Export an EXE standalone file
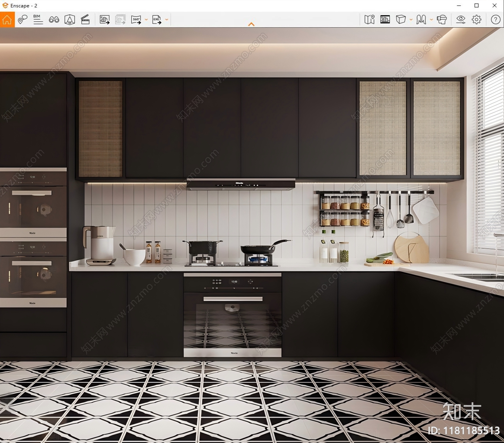Image resolution: width=504 pixels, height=443 pixels. 157,20
